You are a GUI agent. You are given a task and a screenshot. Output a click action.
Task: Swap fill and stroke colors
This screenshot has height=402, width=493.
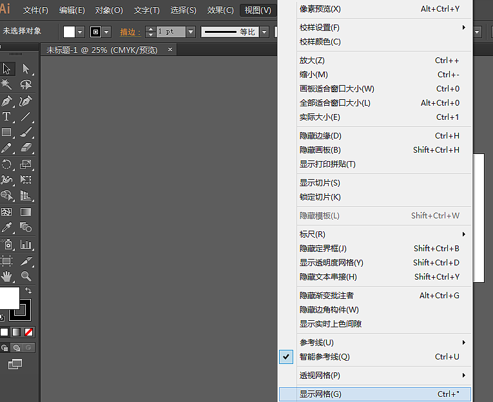coord(28,290)
